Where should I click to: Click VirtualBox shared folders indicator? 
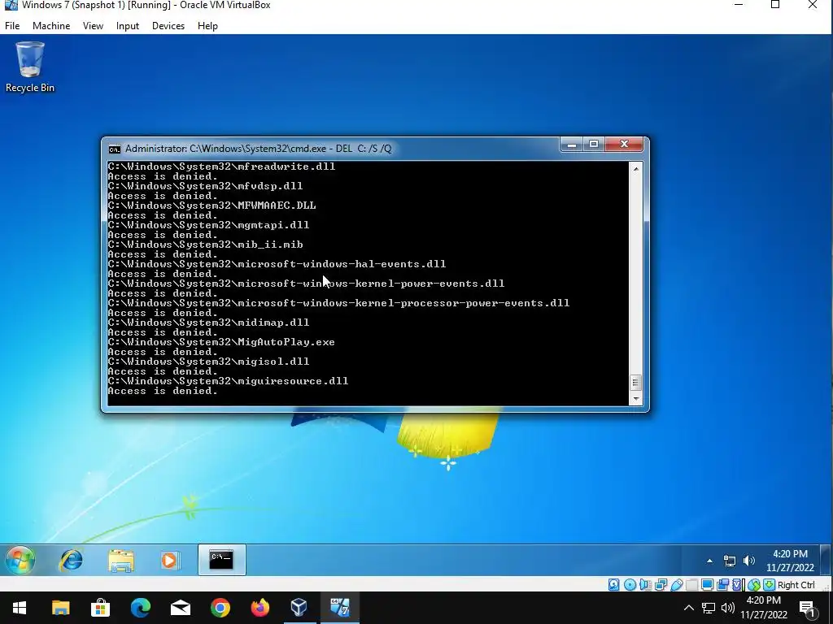click(691, 585)
